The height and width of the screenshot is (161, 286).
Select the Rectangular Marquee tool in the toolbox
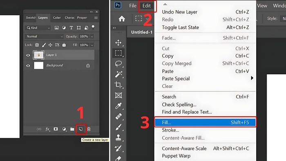pyautogui.click(x=118, y=53)
